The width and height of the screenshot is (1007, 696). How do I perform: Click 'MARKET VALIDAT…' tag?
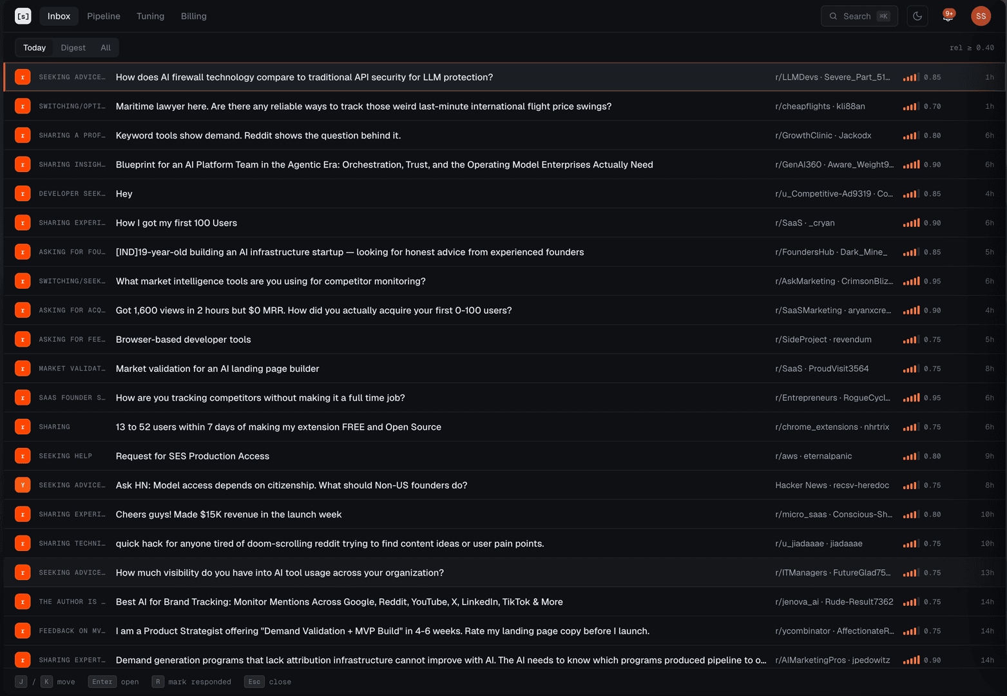coord(72,369)
